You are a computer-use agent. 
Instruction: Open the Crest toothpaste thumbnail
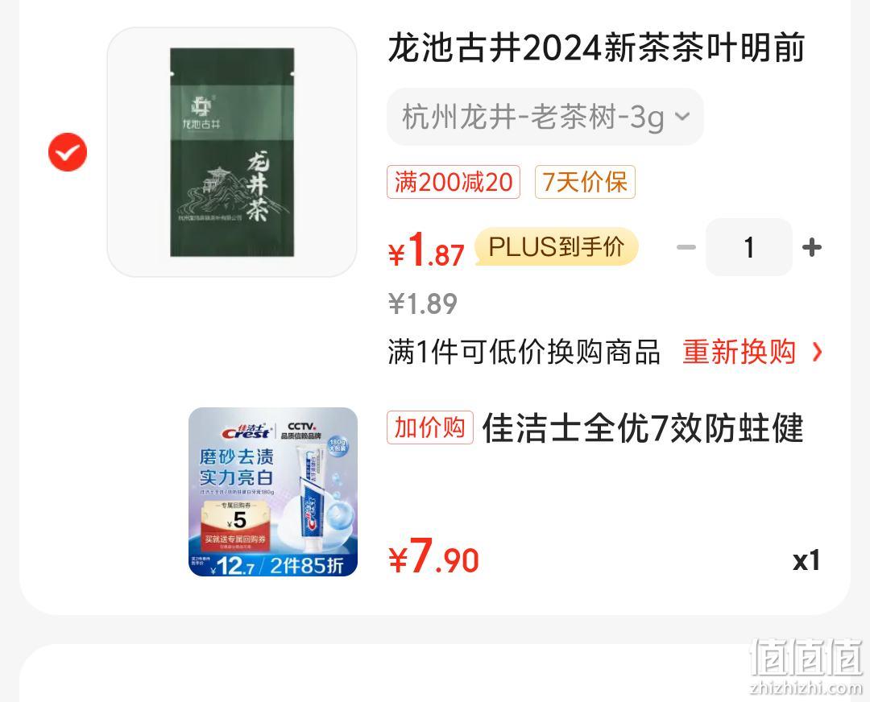click(x=273, y=492)
